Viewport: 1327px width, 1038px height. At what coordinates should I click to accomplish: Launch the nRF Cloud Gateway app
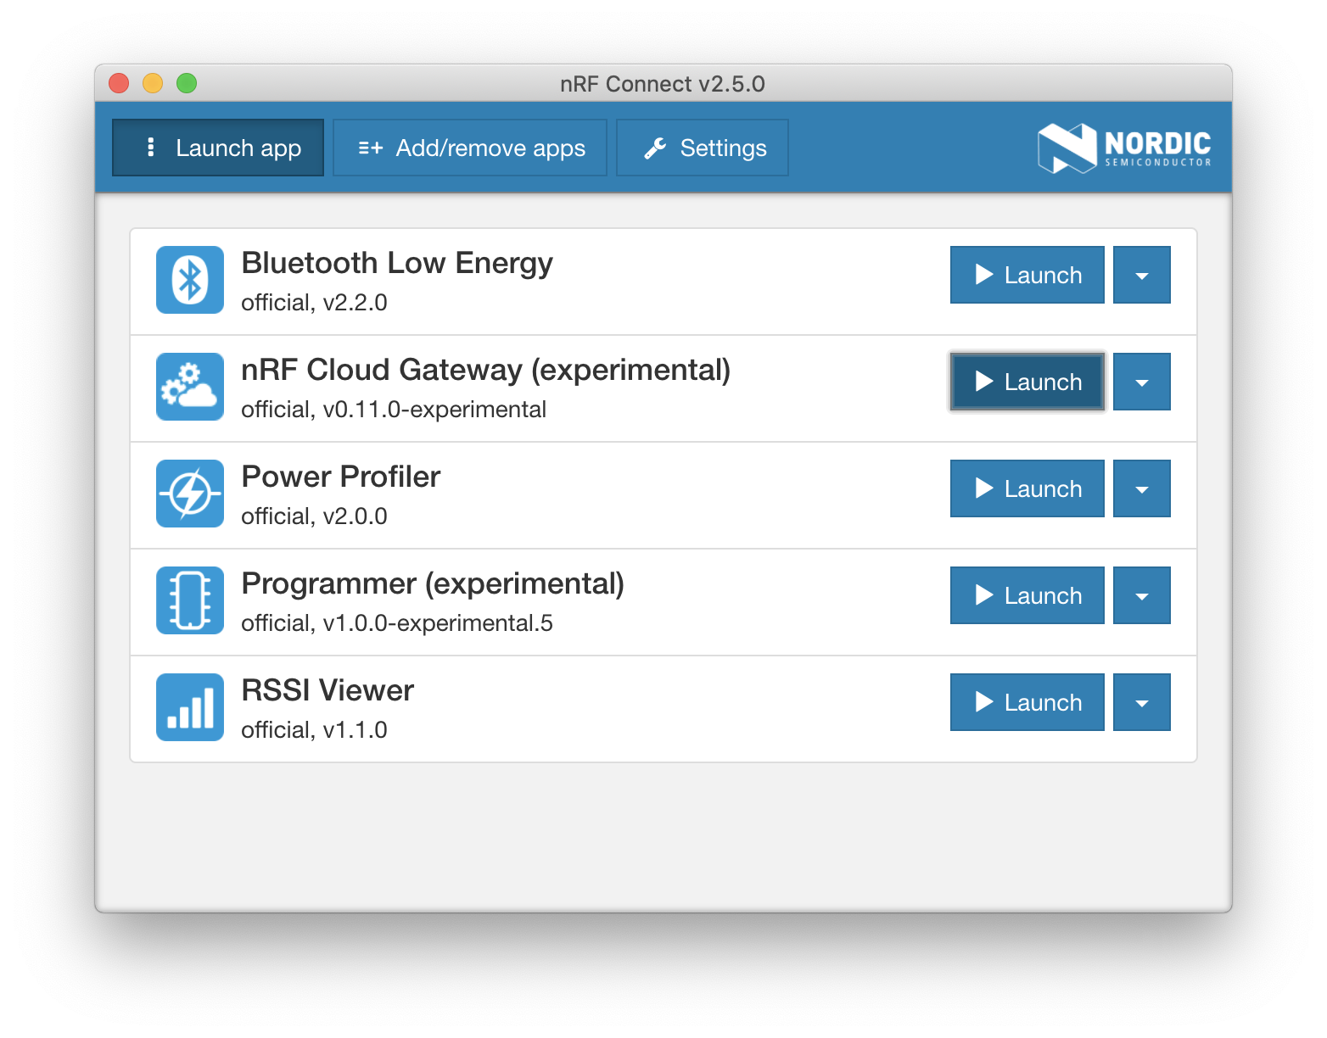click(x=1027, y=382)
